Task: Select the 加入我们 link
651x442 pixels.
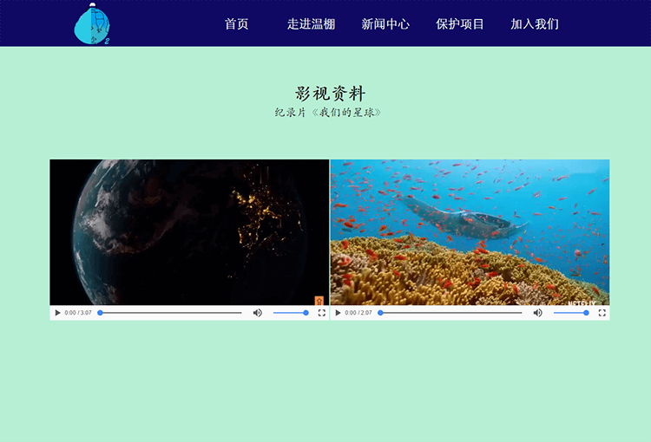Action: pyautogui.click(x=535, y=24)
